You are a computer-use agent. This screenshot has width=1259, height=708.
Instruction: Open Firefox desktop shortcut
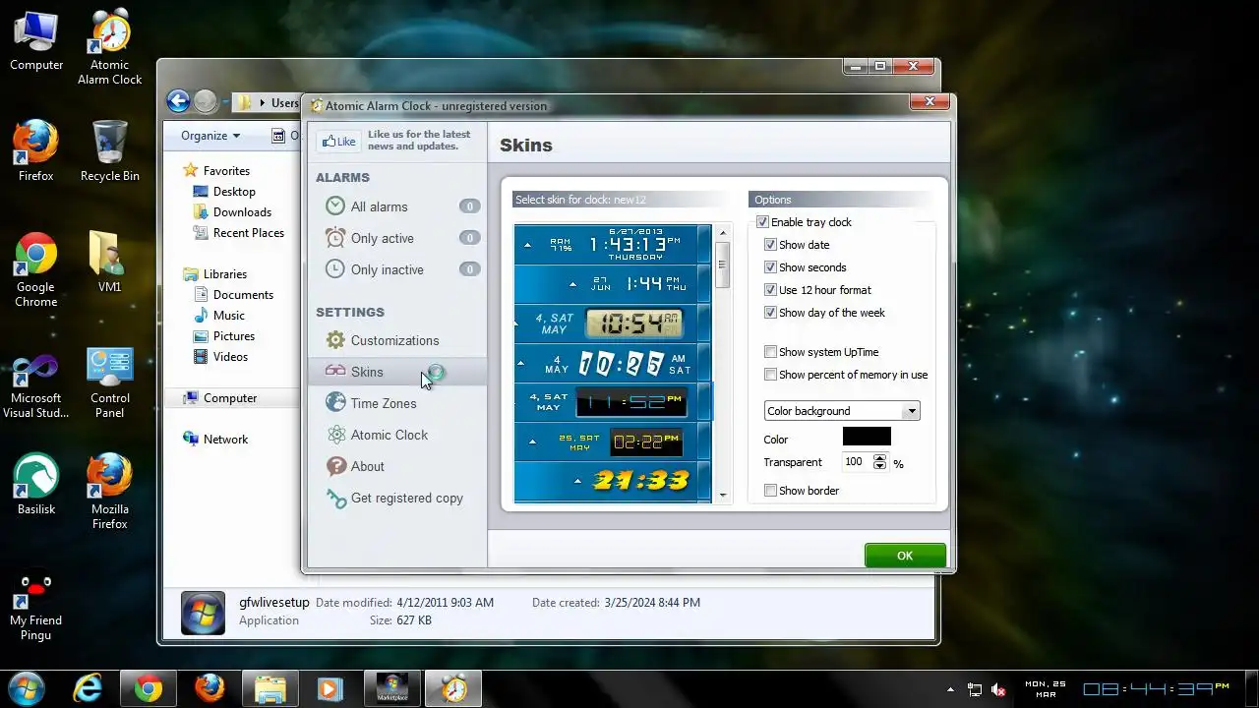(36, 151)
